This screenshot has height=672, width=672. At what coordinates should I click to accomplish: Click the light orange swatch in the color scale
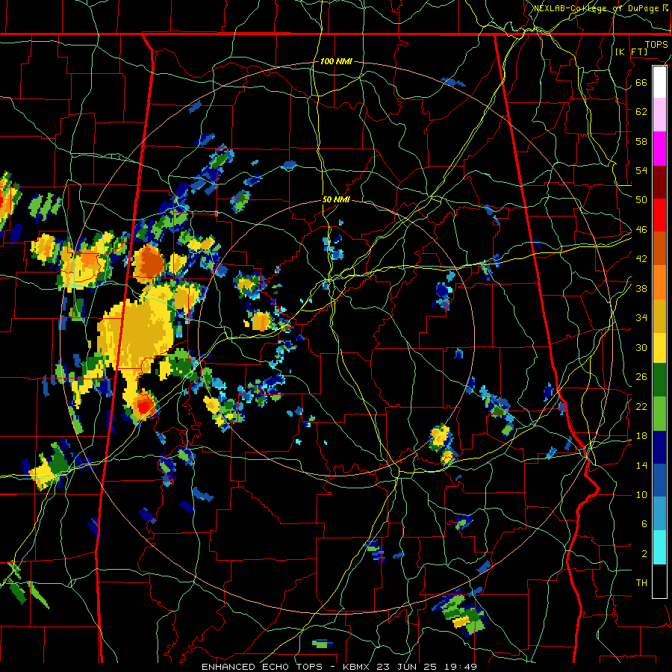coord(659,281)
